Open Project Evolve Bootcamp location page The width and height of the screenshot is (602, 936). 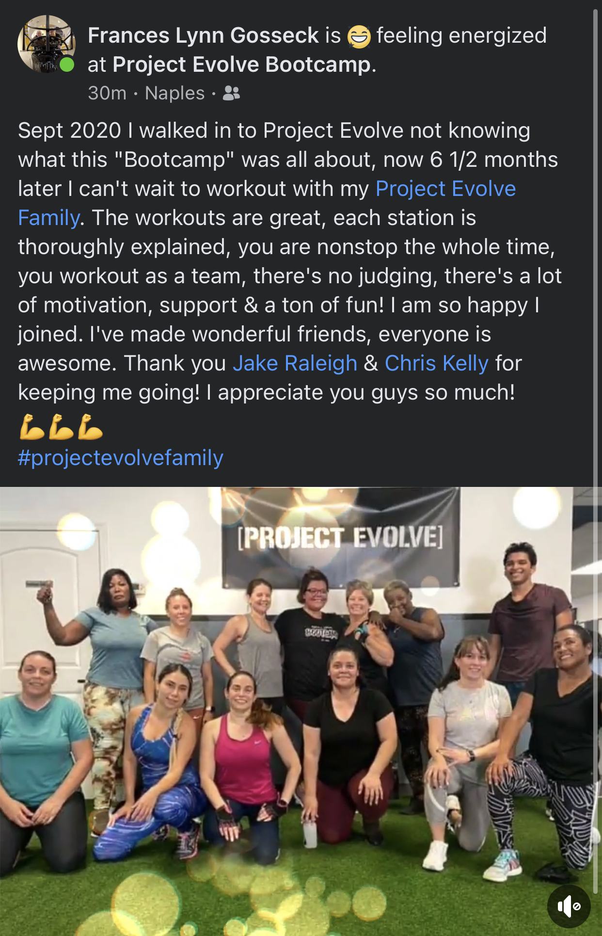(242, 65)
